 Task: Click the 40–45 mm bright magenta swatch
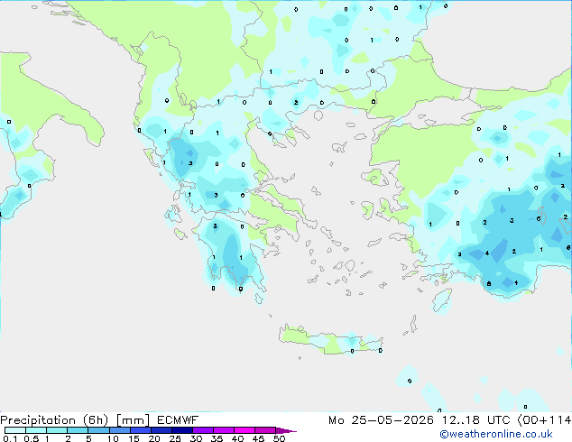(244, 430)
